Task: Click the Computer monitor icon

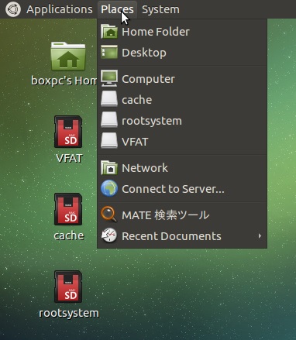Action: pyautogui.click(x=109, y=78)
